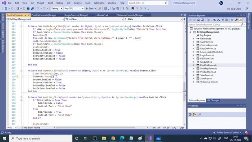Image resolution: width=252 pixels, height=142 pixels.
Task: Click the Save All toolbar icon
Action: (32, 9)
